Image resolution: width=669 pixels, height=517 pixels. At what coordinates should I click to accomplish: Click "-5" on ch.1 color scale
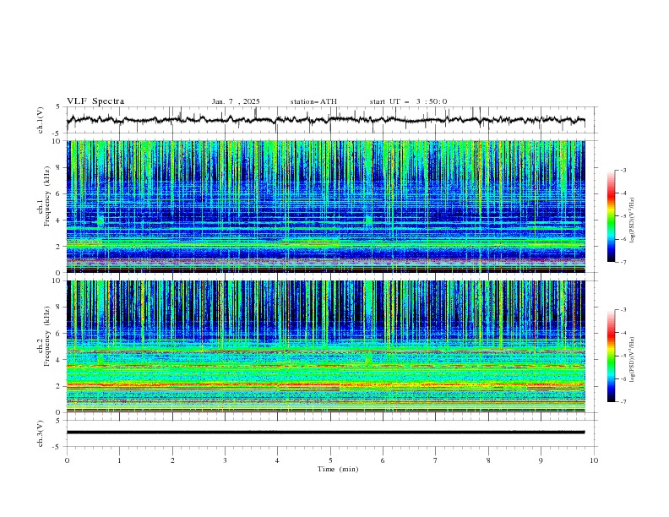(623, 216)
